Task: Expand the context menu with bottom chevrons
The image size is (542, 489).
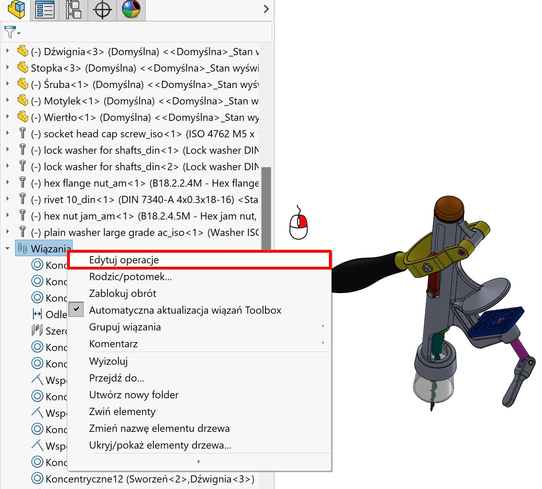Action: 198,462
